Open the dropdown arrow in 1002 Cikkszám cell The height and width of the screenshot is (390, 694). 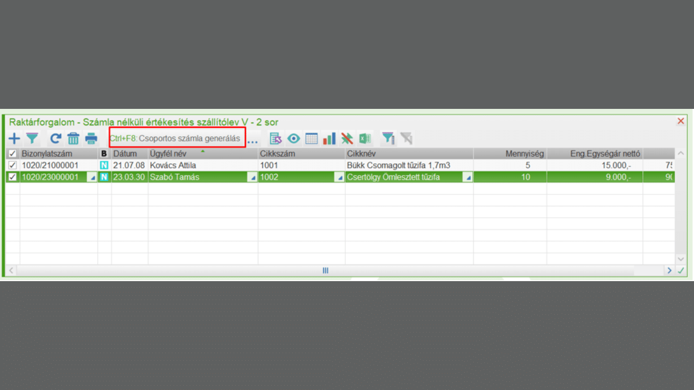click(339, 177)
